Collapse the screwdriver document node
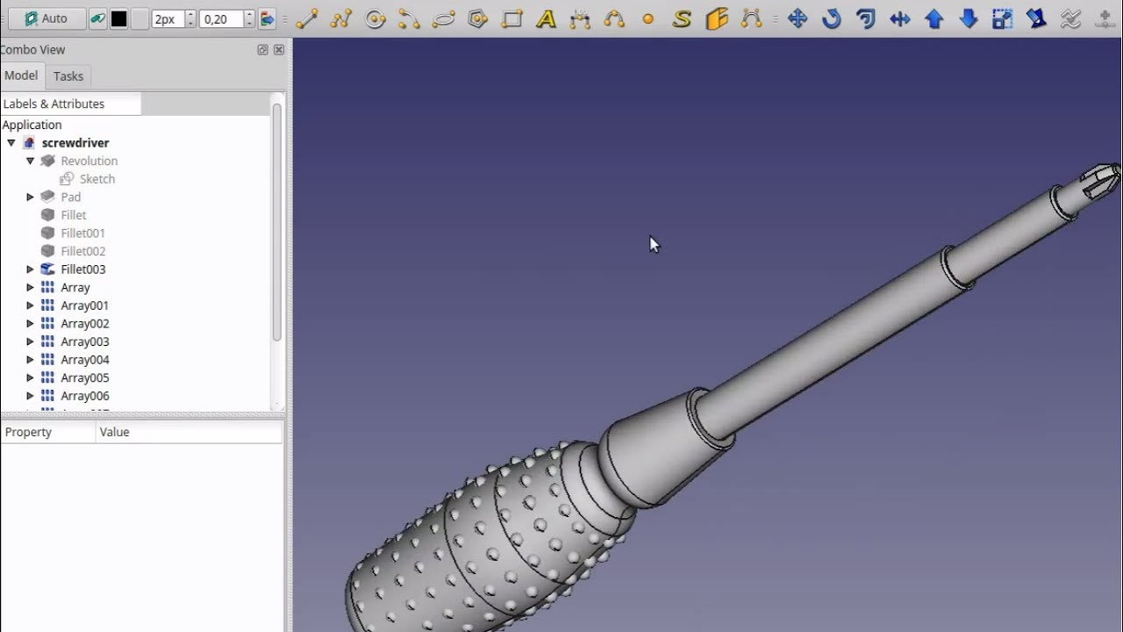Viewport: 1123px width, 632px height. point(11,142)
